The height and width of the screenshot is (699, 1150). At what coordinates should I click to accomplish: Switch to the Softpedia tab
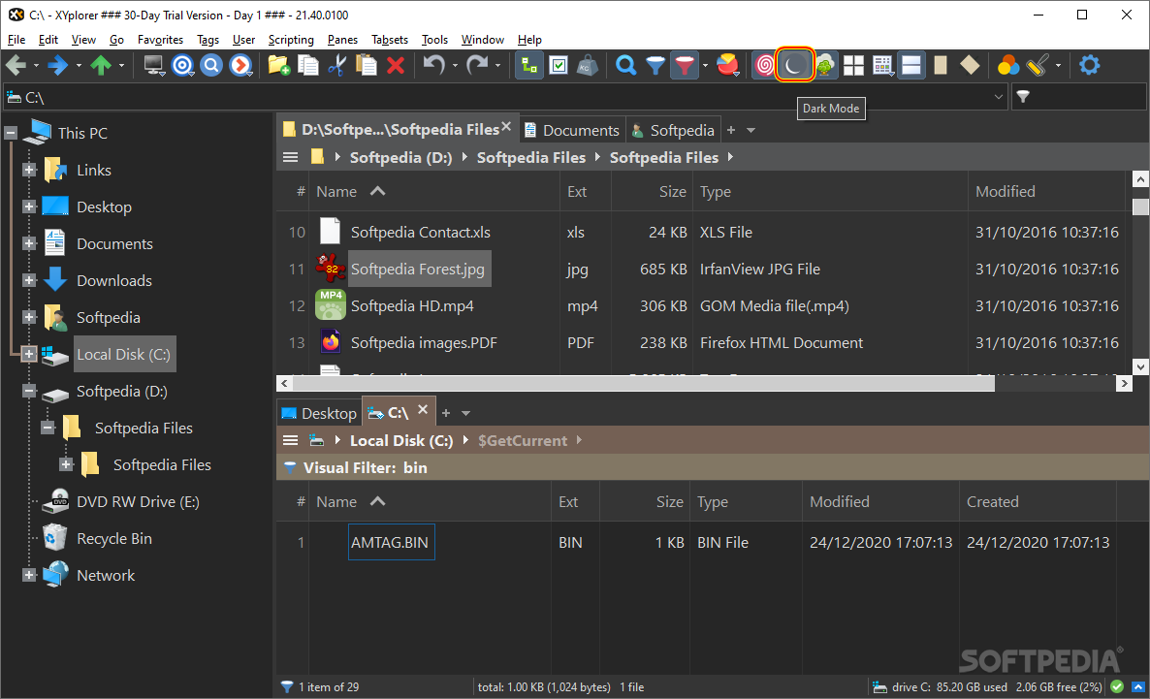[x=673, y=131]
